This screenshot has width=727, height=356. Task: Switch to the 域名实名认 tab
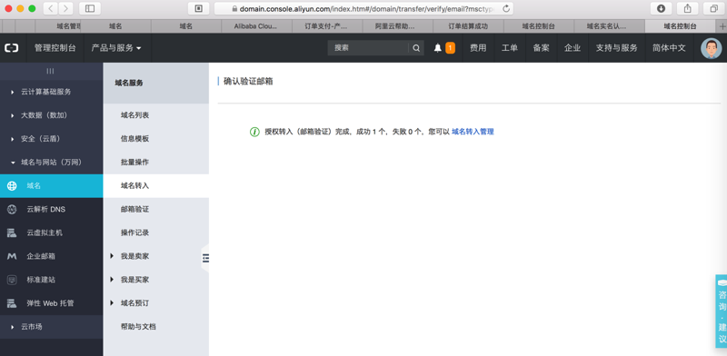pyautogui.click(x=609, y=26)
